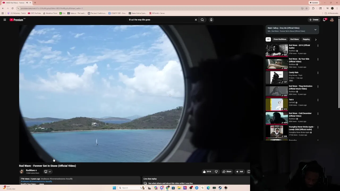Viewport: 340px width, 191px height.
Task: Expand the Next: Calboy mix playlist panel
Action: click(x=315, y=29)
